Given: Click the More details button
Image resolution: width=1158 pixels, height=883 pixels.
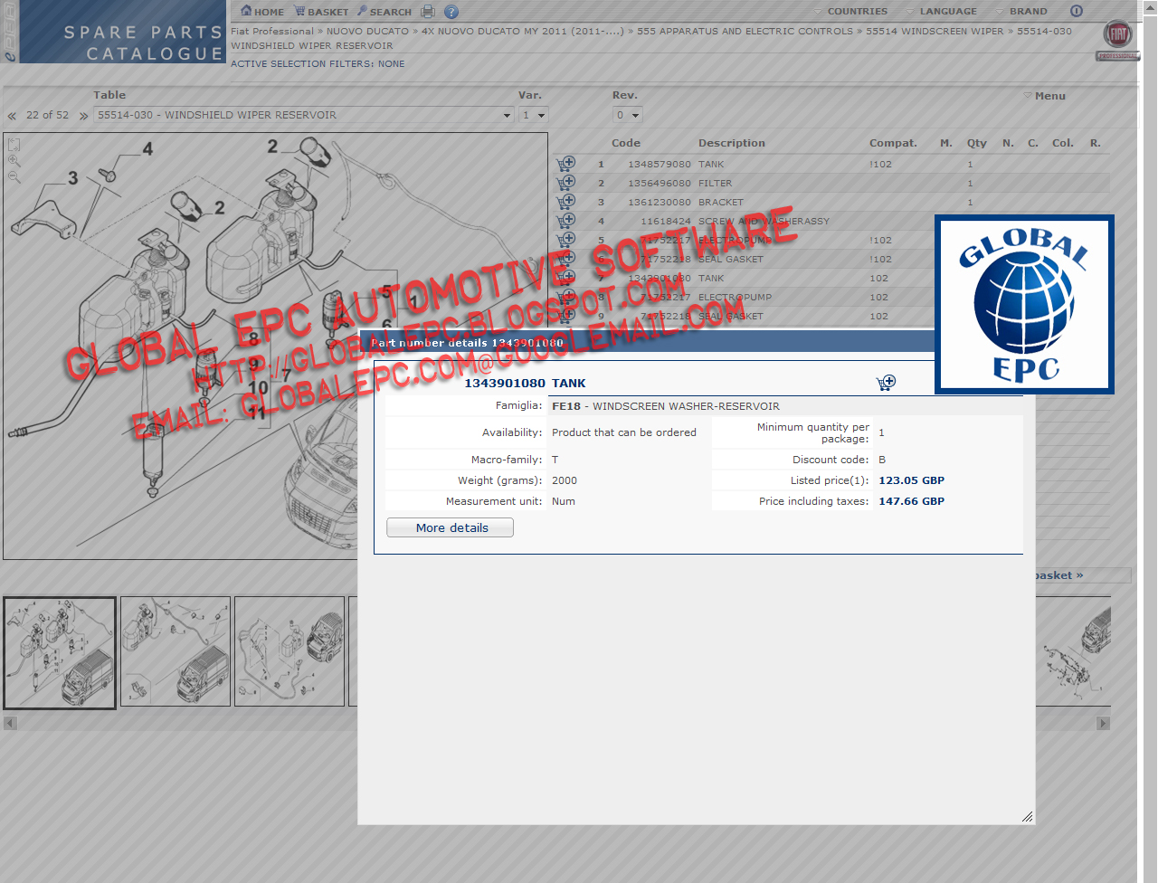Looking at the screenshot, I should [x=451, y=527].
